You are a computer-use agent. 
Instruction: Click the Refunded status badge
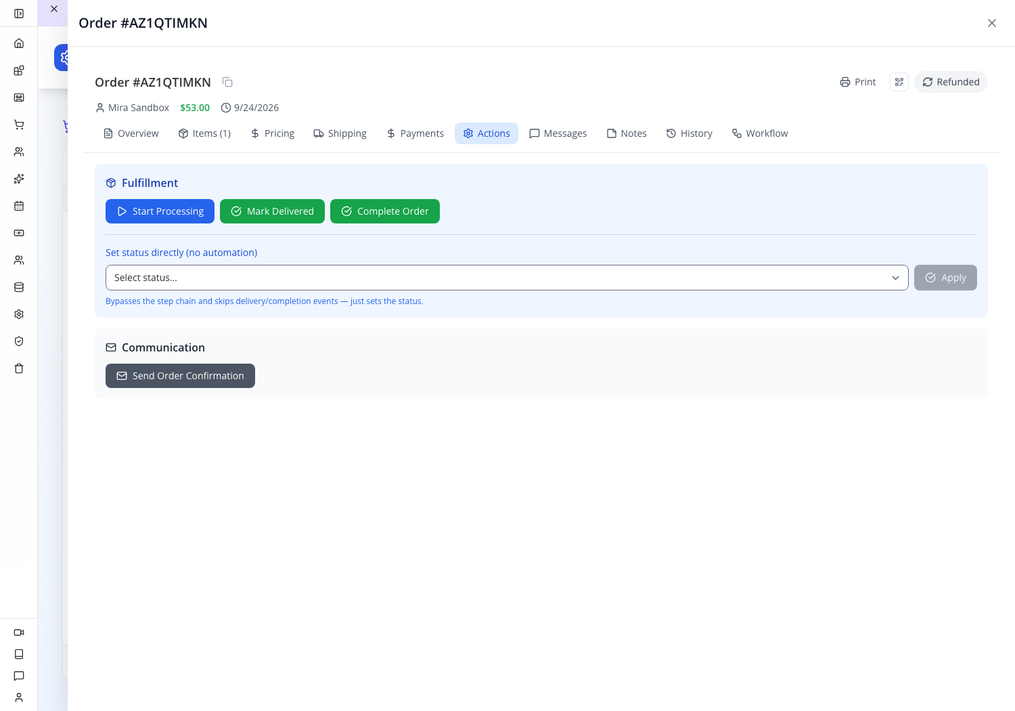[x=951, y=82]
